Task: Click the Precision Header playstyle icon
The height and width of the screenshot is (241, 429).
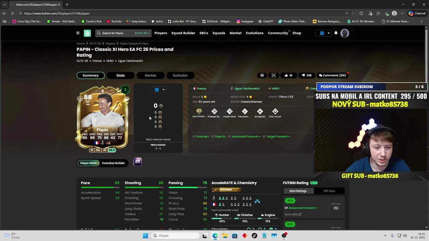Action: (x=245, y=111)
